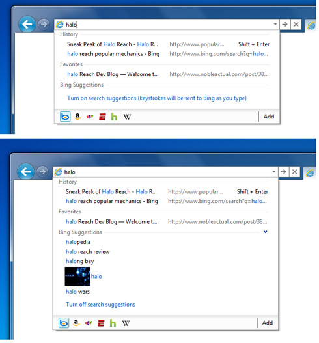Select Wikipedia search provider in bottom dropdown
319x343 pixels.
click(126, 323)
